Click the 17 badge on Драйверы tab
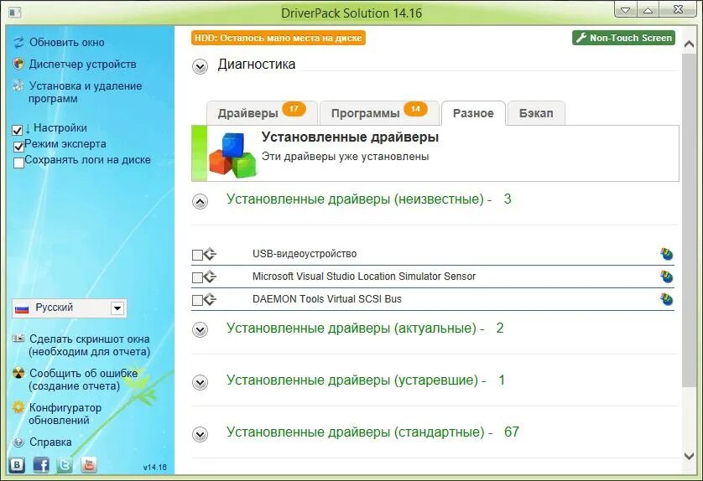703x481 pixels. point(294,109)
